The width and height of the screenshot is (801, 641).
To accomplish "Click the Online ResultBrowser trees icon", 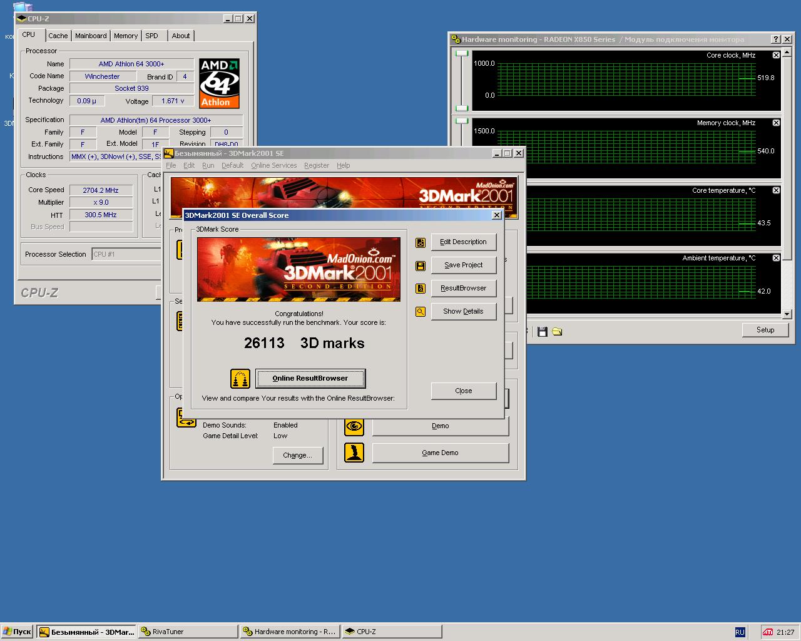I will (240, 379).
